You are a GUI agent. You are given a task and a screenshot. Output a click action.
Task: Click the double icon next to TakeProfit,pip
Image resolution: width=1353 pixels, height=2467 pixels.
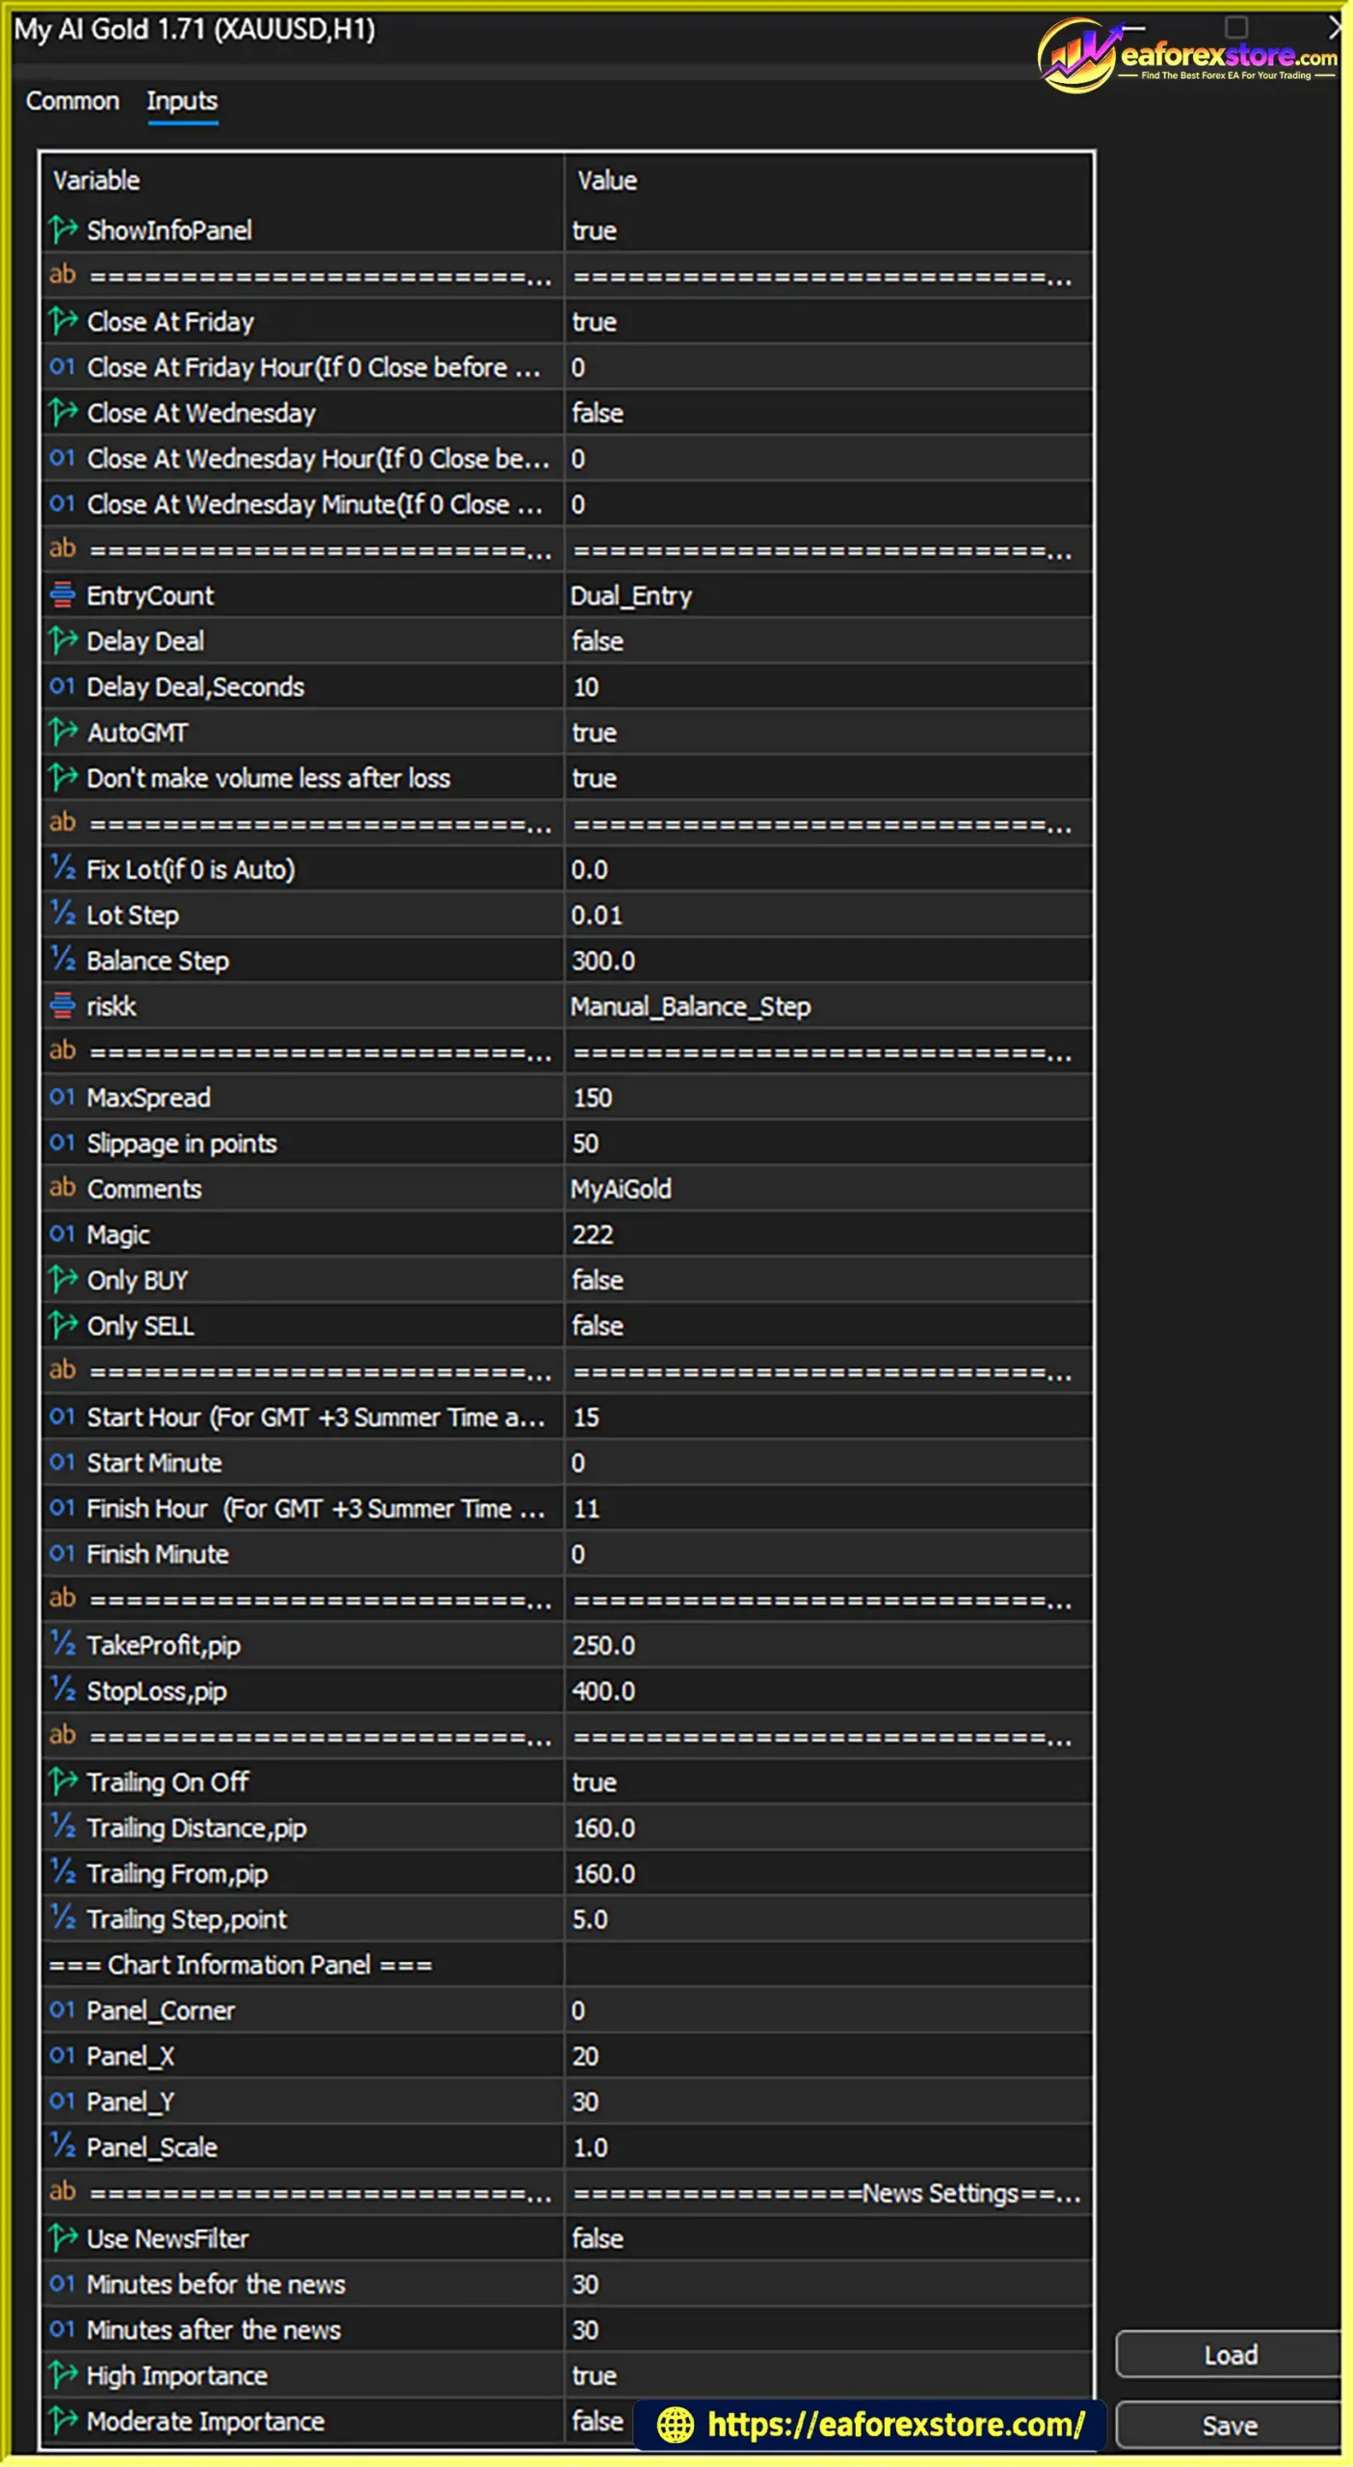63,1645
